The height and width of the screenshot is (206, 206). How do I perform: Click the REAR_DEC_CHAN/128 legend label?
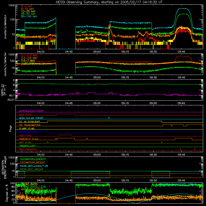[x=34, y=166]
